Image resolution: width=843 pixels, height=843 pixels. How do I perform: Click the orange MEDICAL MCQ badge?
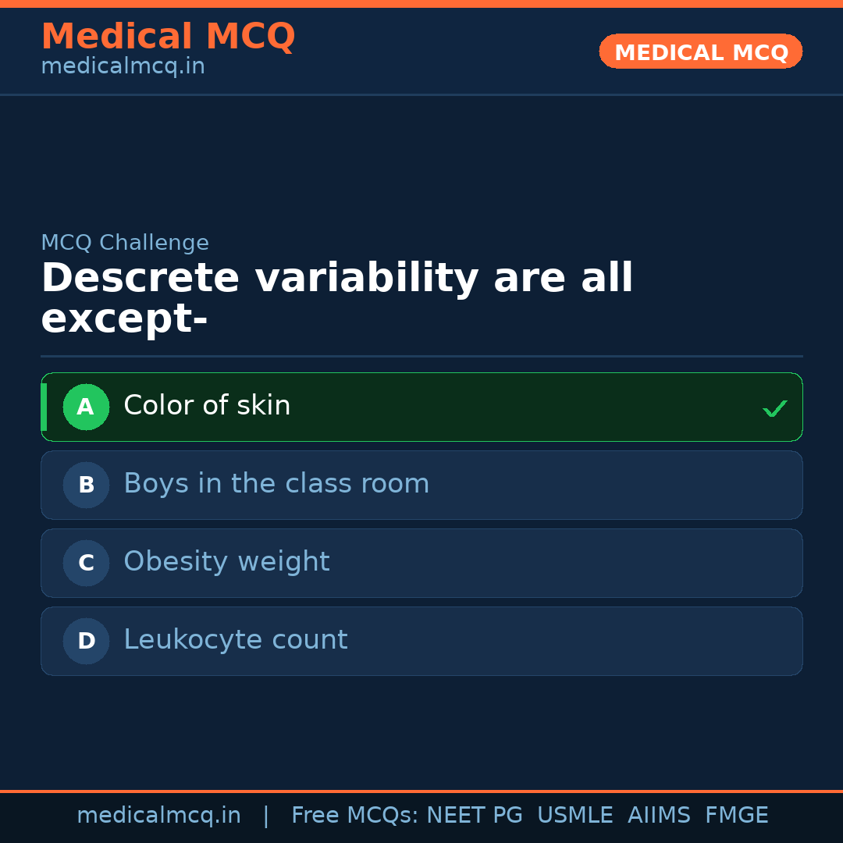[x=700, y=52]
